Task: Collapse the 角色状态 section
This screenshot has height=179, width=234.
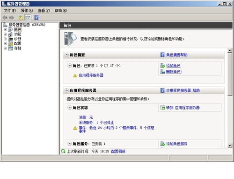Action: pyautogui.click(x=69, y=108)
